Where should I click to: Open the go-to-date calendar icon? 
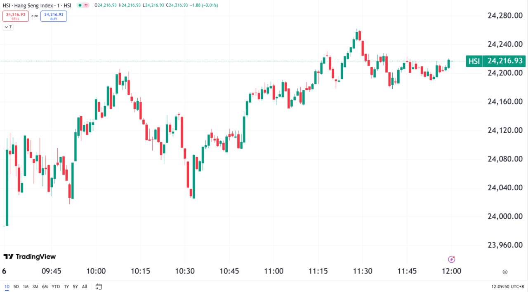pos(99,286)
